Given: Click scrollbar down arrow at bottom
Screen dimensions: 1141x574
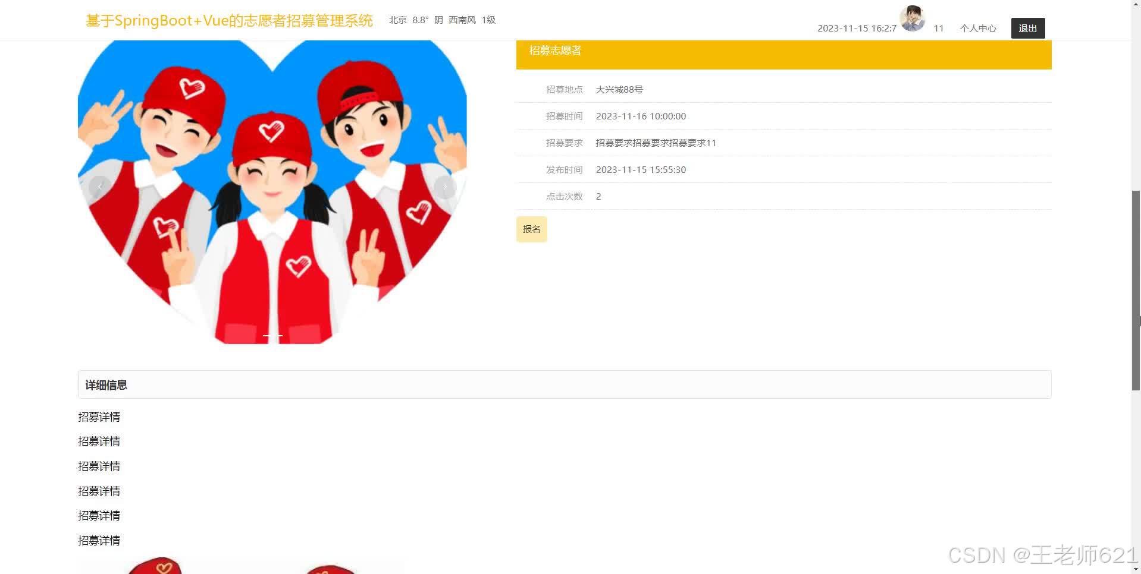Looking at the screenshot, I should point(1136,569).
